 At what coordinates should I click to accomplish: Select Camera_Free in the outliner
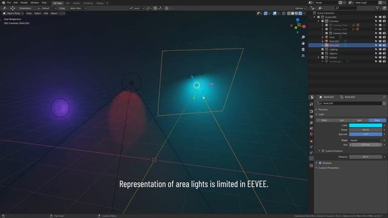(339, 33)
